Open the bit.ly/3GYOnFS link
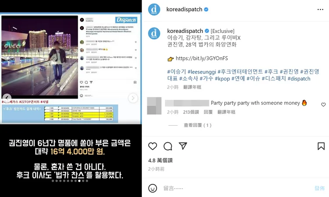This screenshot has height=197, width=329. point(202,58)
